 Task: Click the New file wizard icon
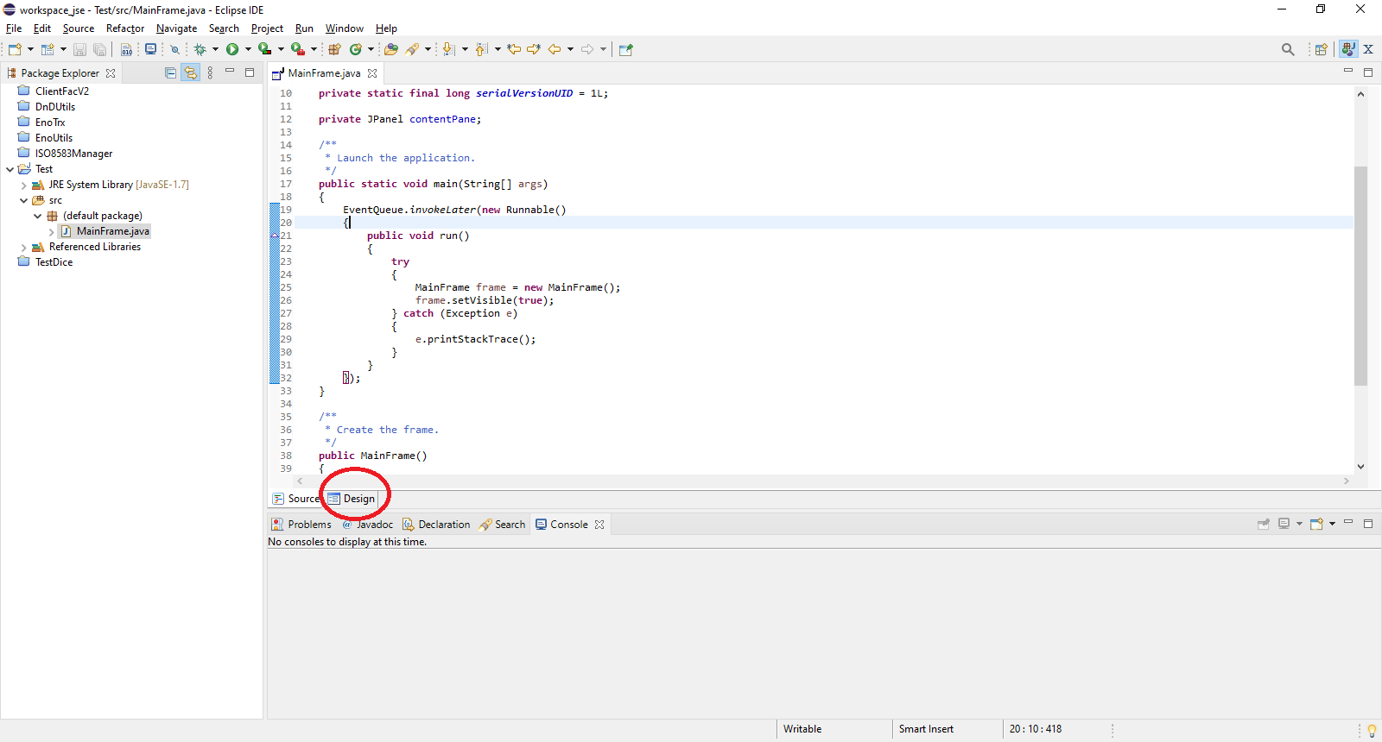[x=15, y=49]
